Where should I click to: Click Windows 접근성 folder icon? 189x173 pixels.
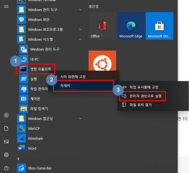pyautogui.click(x=21, y=119)
